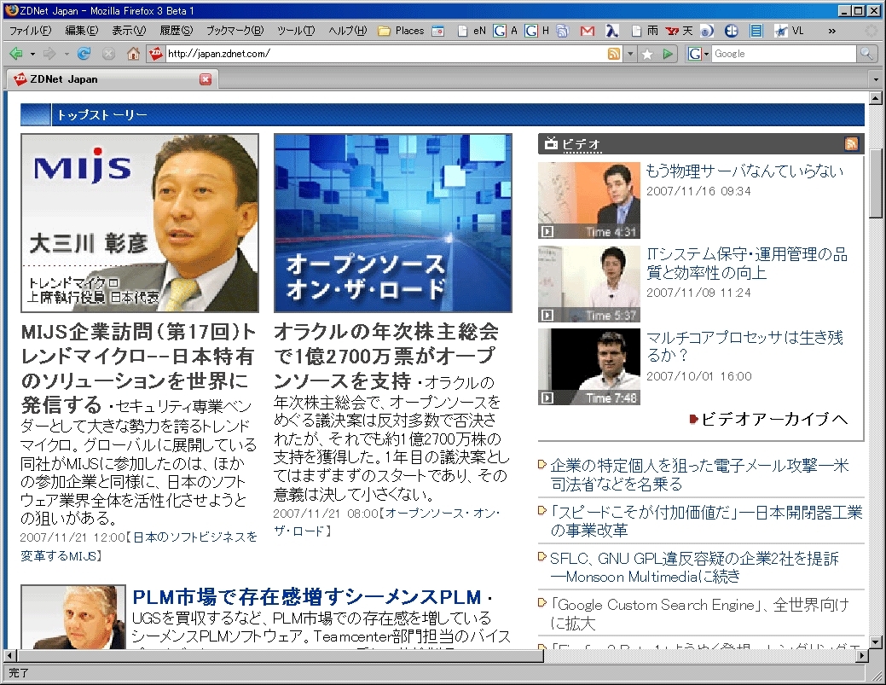Click the magnifier search button

866,54
